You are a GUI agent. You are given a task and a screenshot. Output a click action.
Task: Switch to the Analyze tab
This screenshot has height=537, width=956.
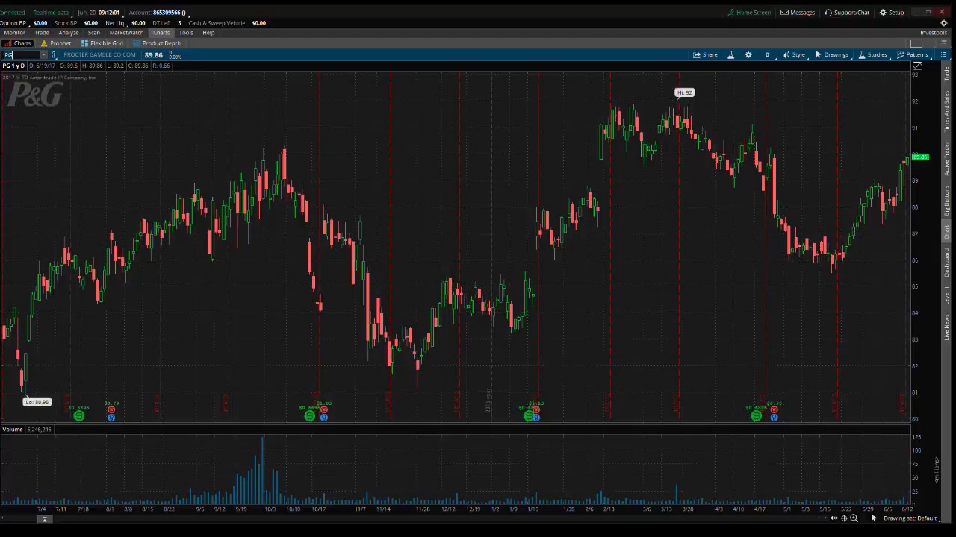69,33
